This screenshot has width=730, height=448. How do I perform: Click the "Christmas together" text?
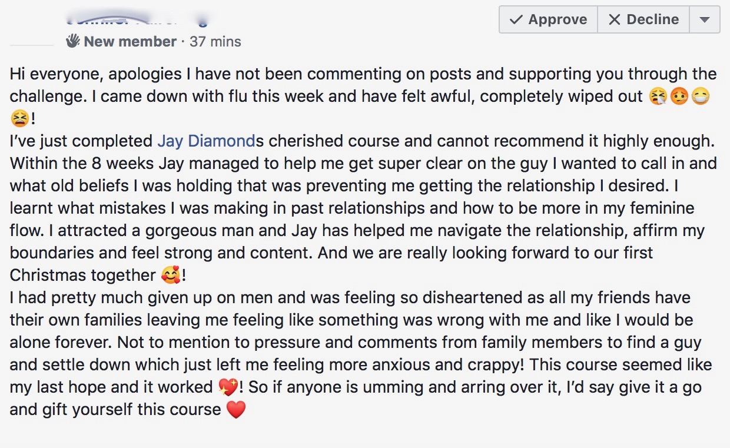[x=82, y=275]
